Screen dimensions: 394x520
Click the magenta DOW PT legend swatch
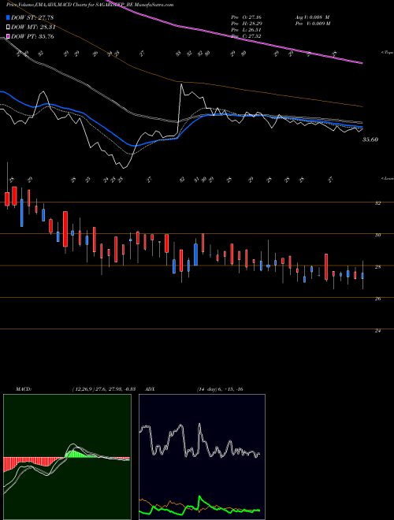(x=9, y=37)
